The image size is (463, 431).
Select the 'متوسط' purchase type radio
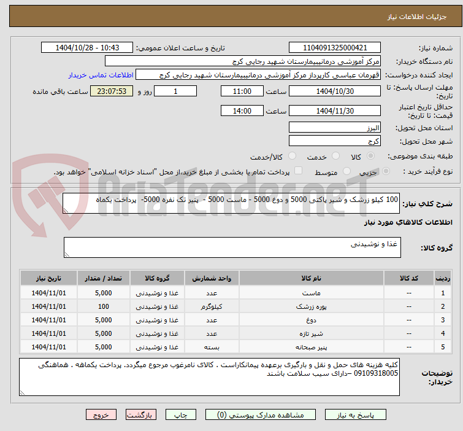click(346, 171)
